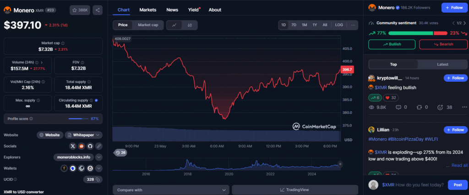Toggle LOG scale on chart
The height and width of the screenshot is (195, 469).
point(339,25)
